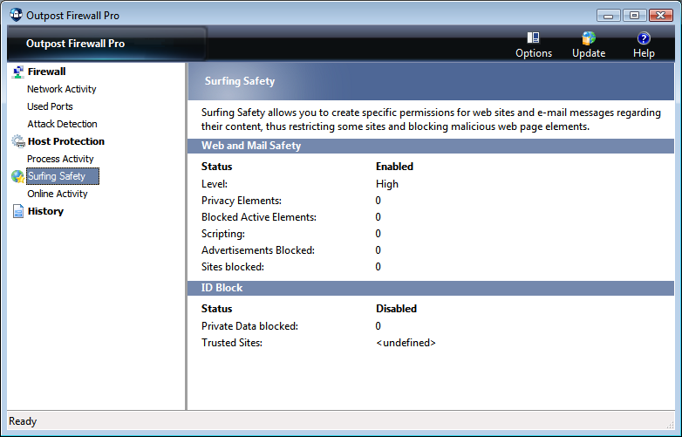Viewport: 682px width, 437px height.
Task: Open Network Activity in sidebar
Action: [x=62, y=89]
